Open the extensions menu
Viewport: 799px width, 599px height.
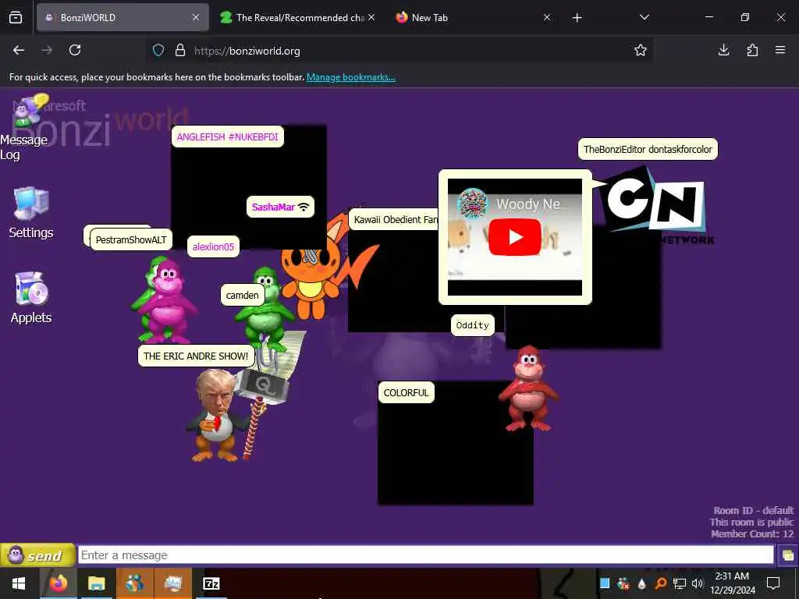[x=752, y=50]
